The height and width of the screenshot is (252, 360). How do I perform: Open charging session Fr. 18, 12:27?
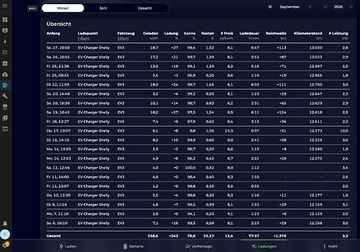[x=198, y=121]
